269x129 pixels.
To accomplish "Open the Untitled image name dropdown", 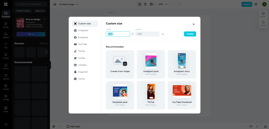I will [68, 4].
